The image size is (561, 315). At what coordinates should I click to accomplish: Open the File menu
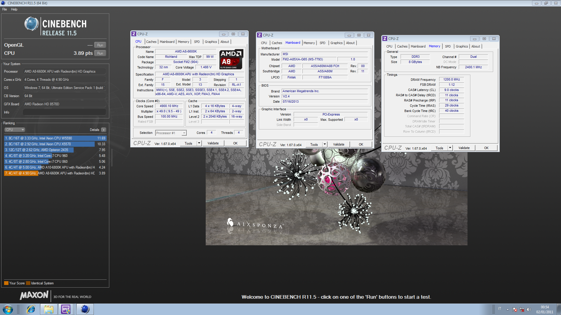[5, 9]
